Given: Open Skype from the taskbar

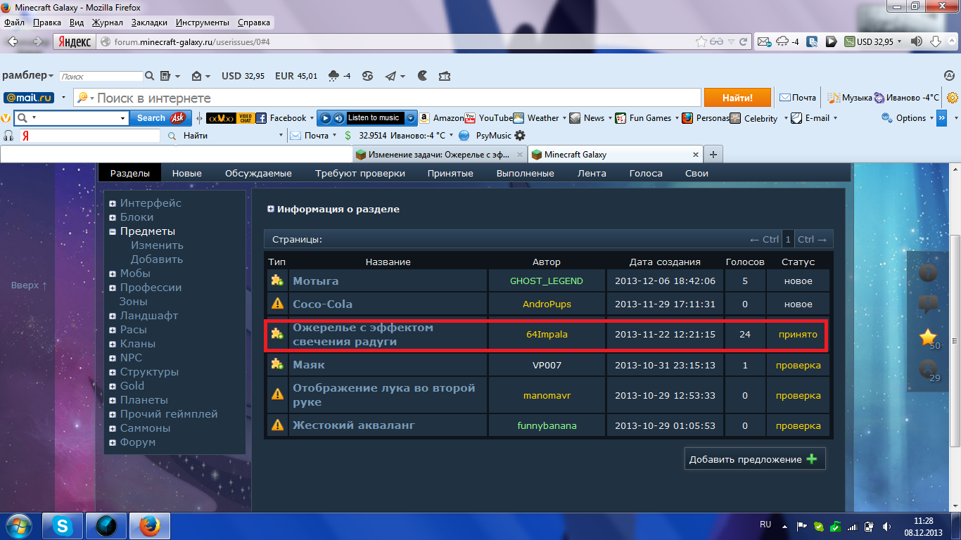Looking at the screenshot, I should coord(63,526).
